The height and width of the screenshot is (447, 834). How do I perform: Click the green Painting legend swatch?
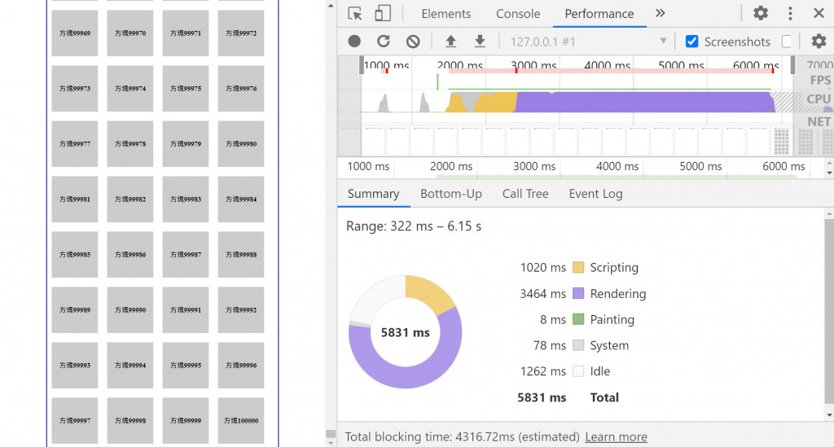coord(578,319)
